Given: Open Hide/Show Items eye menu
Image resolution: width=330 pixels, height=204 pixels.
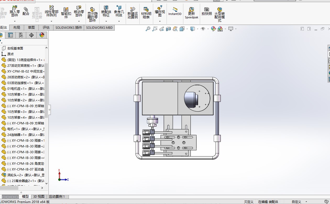Looking at the screenshot, I should [203, 29].
